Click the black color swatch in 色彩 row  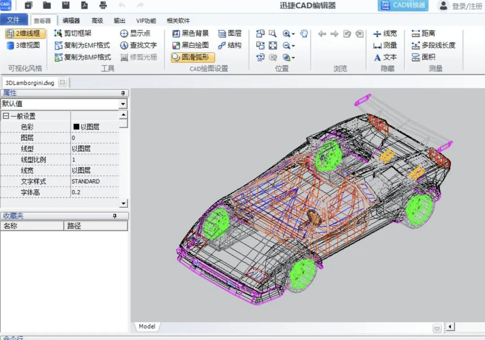(x=76, y=127)
